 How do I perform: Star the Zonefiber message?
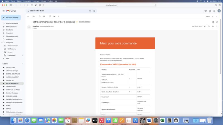[x=205, y=26]
